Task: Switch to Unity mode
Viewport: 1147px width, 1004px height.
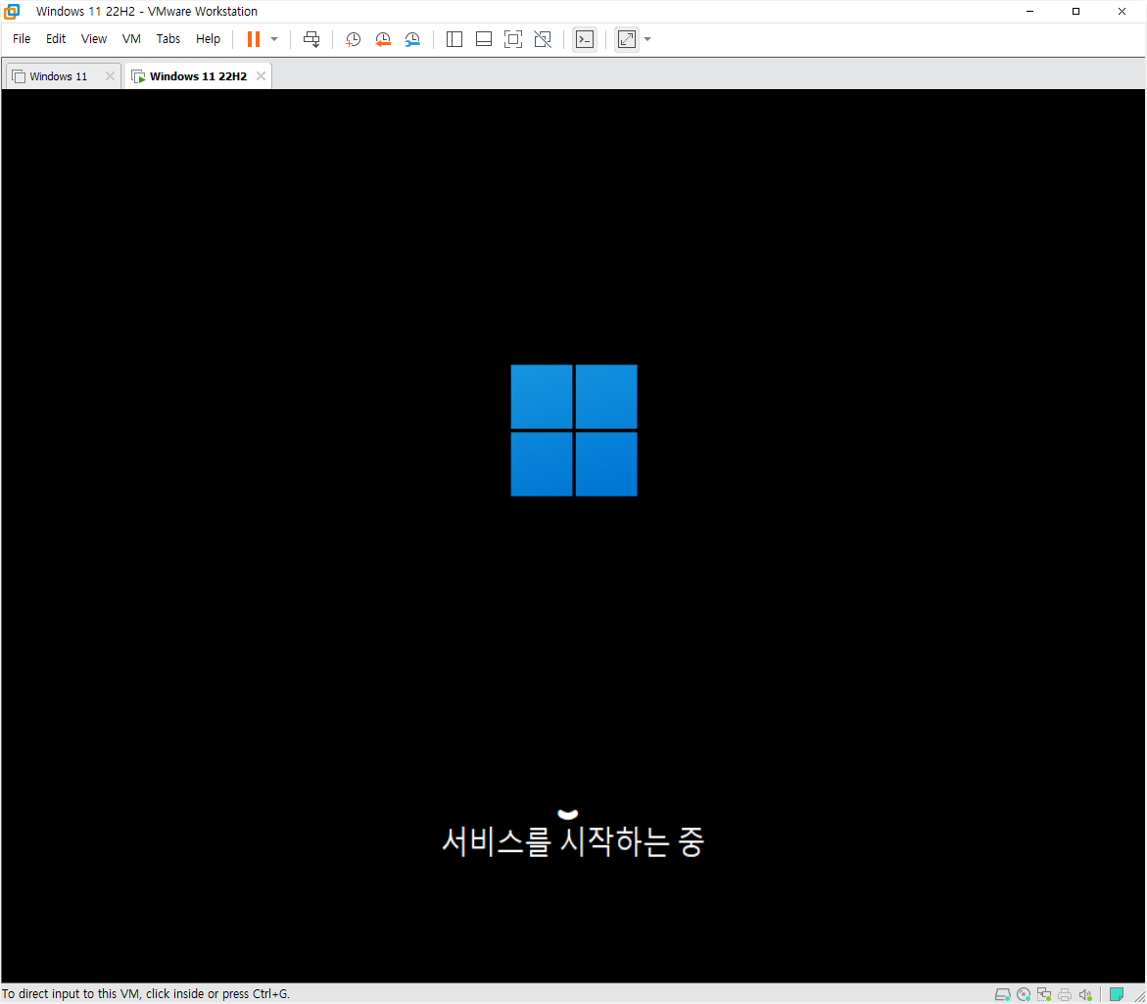Action: 543,39
